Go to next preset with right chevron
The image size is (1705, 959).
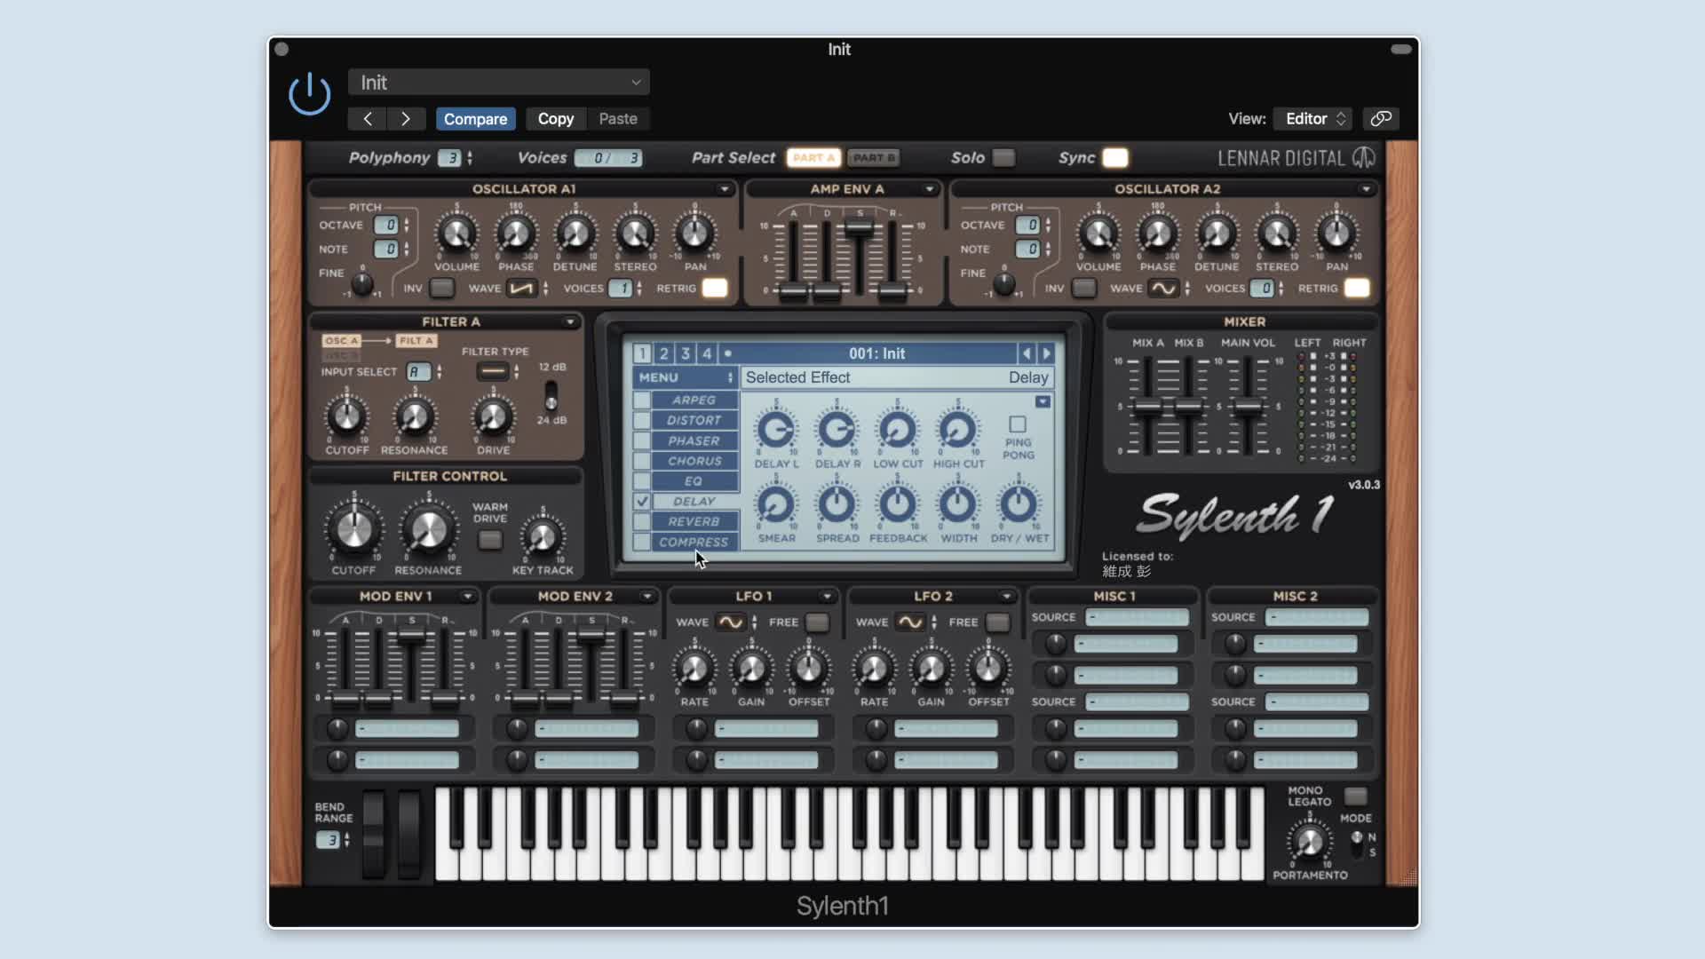(406, 118)
